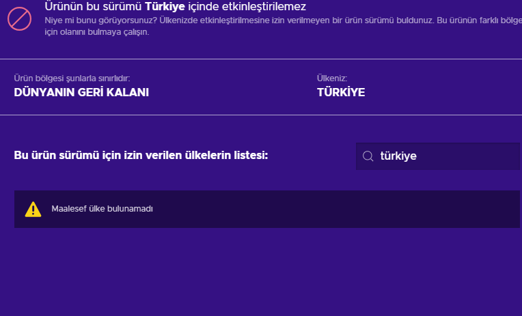The width and height of the screenshot is (522, 316).
Task: Click 'Maalesef ülke bulunamadı' message
Action: click(x=102, y=209)
